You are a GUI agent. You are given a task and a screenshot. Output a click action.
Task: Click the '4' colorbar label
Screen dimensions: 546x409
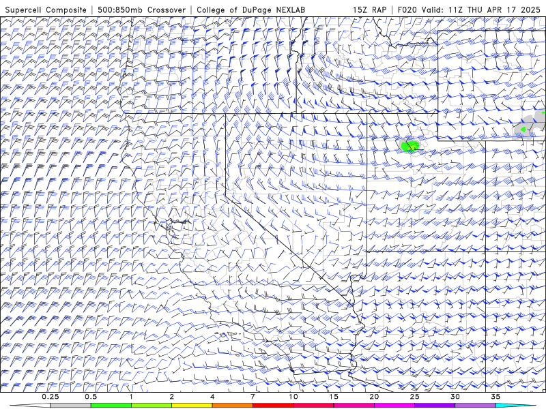212,397
